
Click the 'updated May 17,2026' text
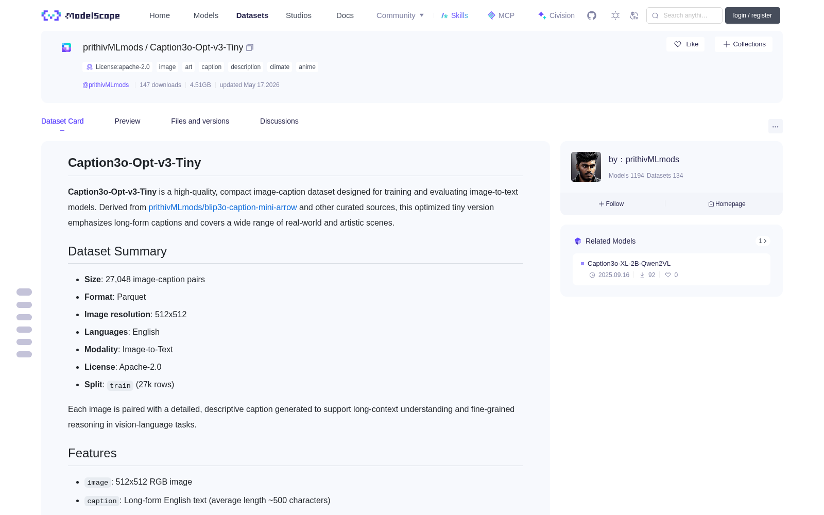point(249,85)
